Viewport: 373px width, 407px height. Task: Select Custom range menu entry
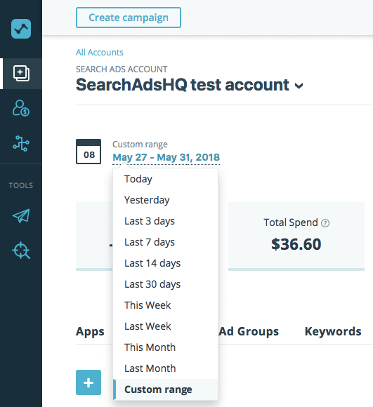(x=166, y=389)
